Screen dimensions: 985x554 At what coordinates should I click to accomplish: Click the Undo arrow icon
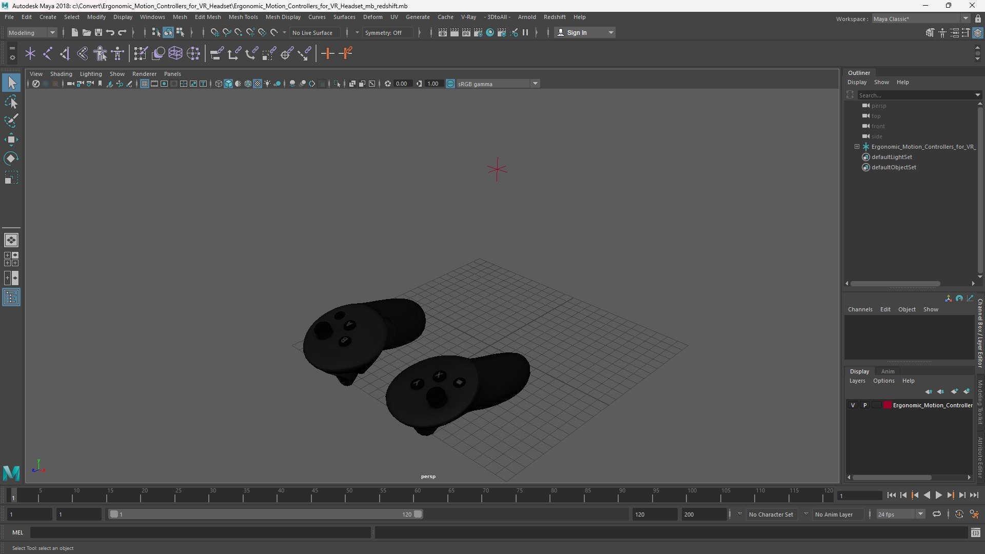(110, 32)
